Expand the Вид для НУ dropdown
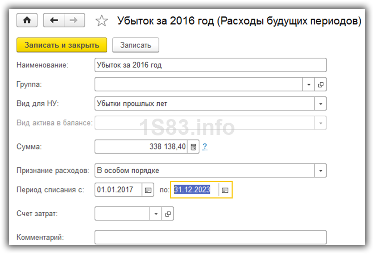The image size is (374, 254). coord(321,104)
